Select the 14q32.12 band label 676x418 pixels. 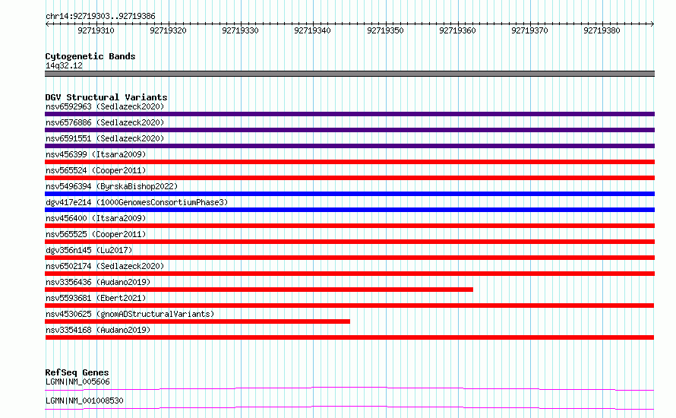64,65
